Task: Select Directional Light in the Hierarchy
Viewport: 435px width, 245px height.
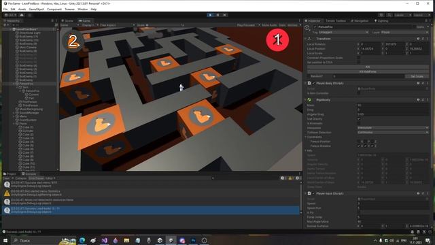Action: click(x=30, y=33)
